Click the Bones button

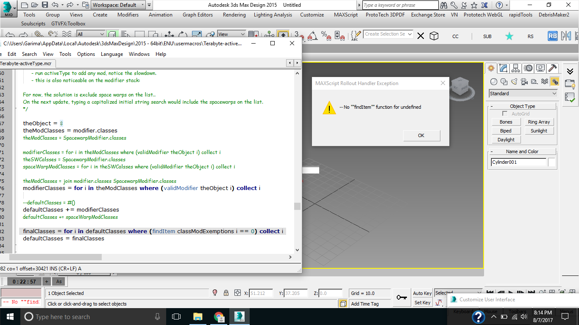pyautogui.click(x=506, y=122)
